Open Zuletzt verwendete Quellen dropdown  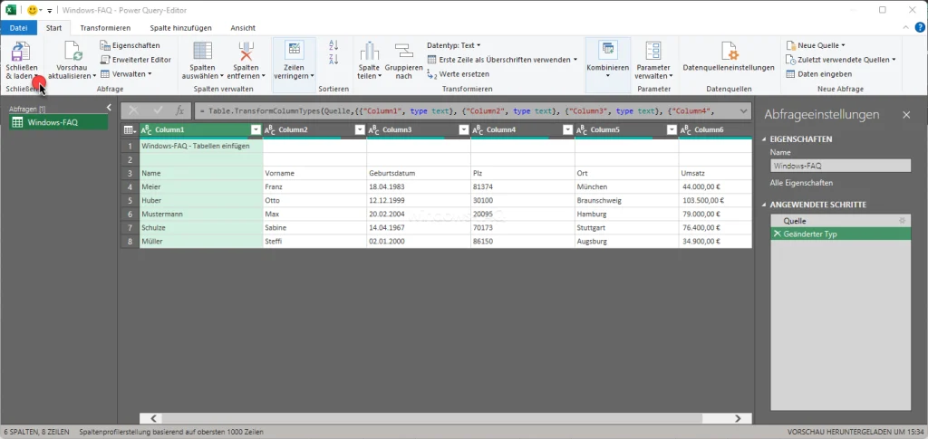[840, 59]
